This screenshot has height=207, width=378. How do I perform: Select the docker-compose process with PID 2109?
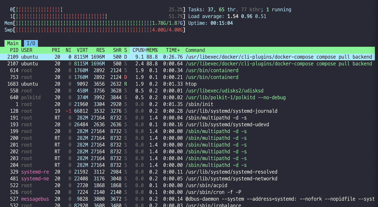pos(187,57)
